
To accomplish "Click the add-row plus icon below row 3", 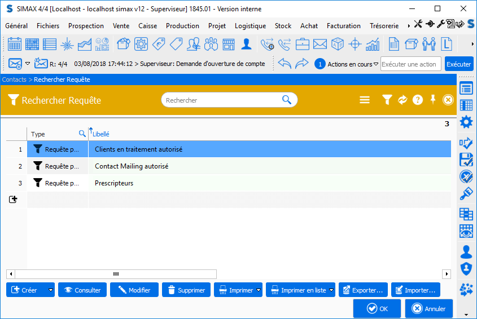I will coord(14,200).
